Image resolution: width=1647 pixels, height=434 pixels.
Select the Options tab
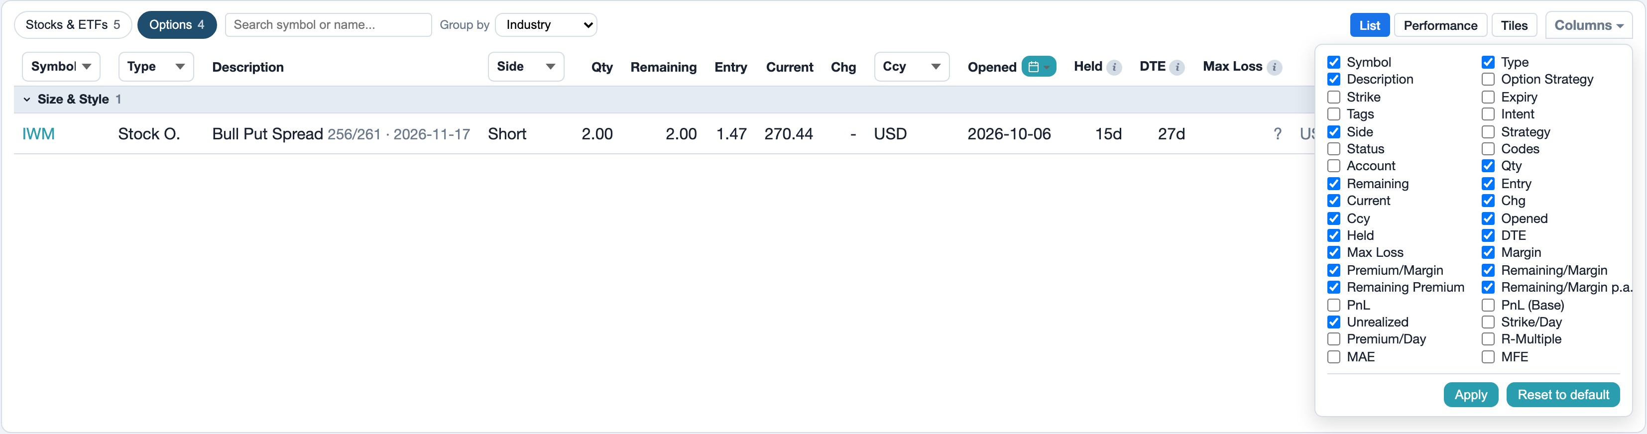point(176,25)
